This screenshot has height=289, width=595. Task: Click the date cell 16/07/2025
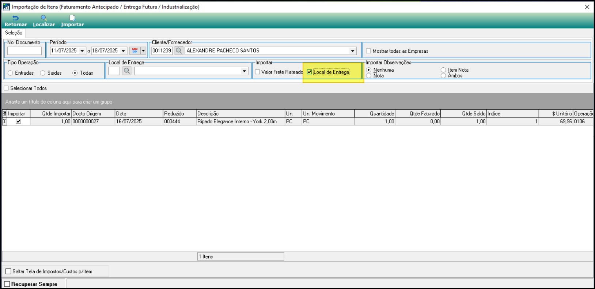point(139,121)
